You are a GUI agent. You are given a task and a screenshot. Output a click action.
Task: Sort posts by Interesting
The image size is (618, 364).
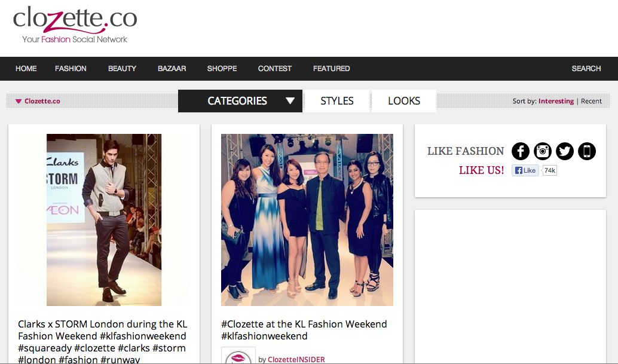tap(556, 101)
